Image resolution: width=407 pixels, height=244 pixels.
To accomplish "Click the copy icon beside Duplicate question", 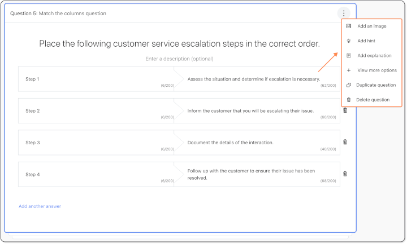I will [349, 85].
